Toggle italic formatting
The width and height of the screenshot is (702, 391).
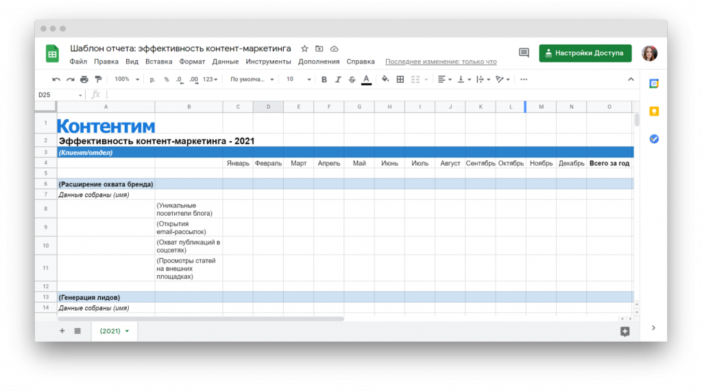point(338,79)
